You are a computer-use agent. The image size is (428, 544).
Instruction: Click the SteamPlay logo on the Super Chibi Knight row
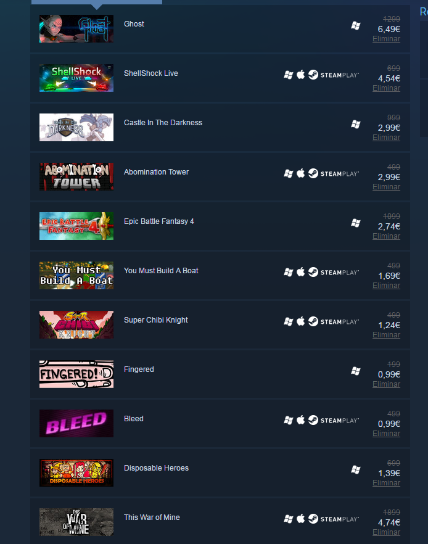[x=334, y=321]
